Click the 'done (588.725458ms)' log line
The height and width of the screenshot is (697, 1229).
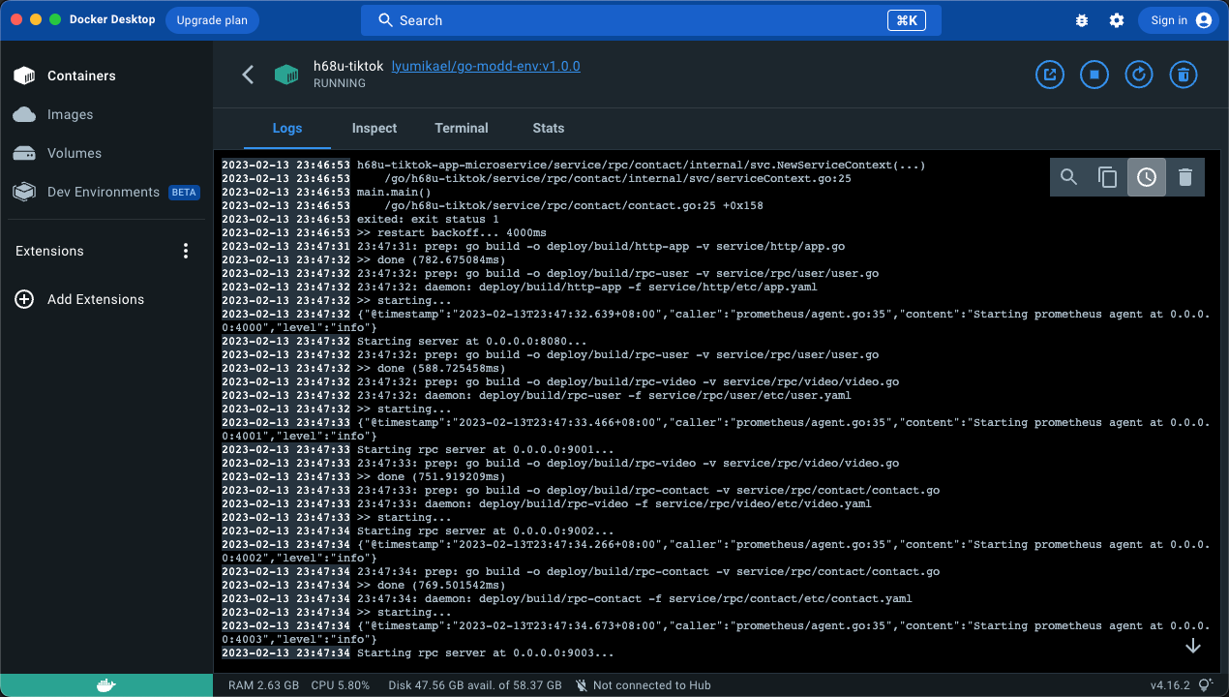coord(432,369)
